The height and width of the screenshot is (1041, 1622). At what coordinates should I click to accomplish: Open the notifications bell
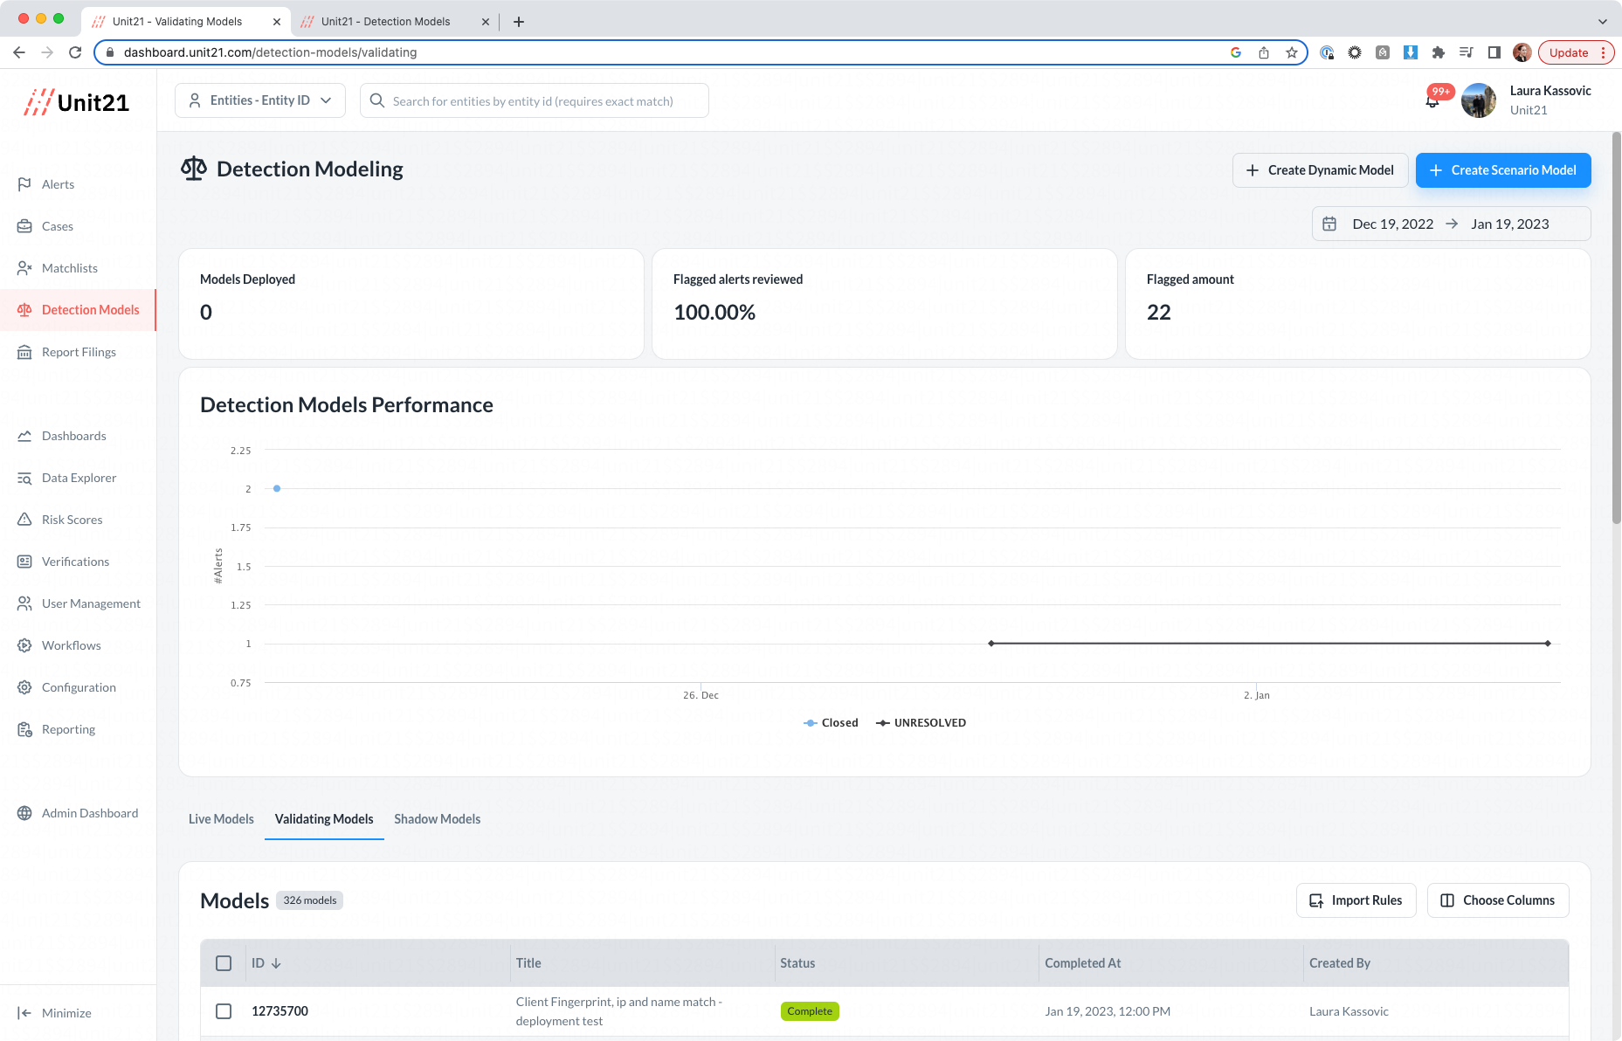tap(1432, 100)
